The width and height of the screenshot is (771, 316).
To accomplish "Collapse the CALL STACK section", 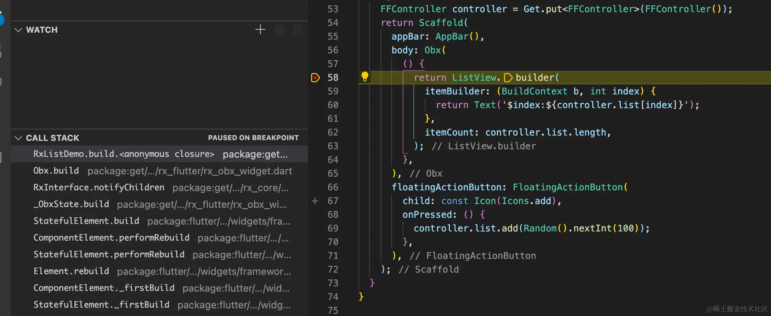I will tap(18, 138).
